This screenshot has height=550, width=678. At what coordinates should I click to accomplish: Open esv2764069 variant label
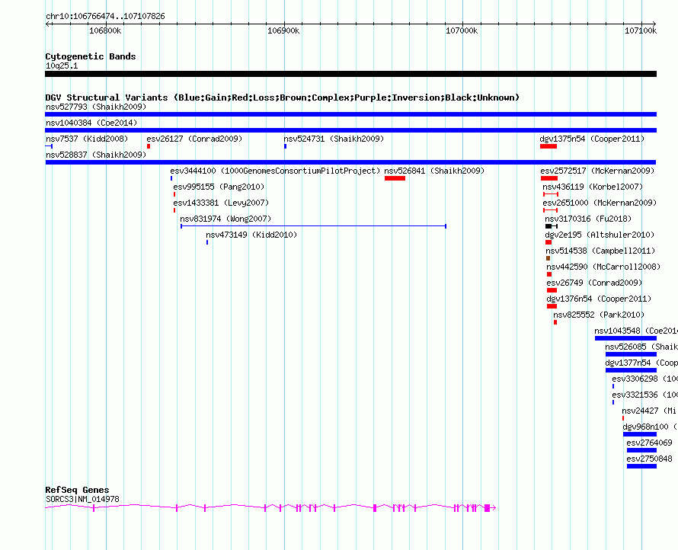(x=650, y=443)
